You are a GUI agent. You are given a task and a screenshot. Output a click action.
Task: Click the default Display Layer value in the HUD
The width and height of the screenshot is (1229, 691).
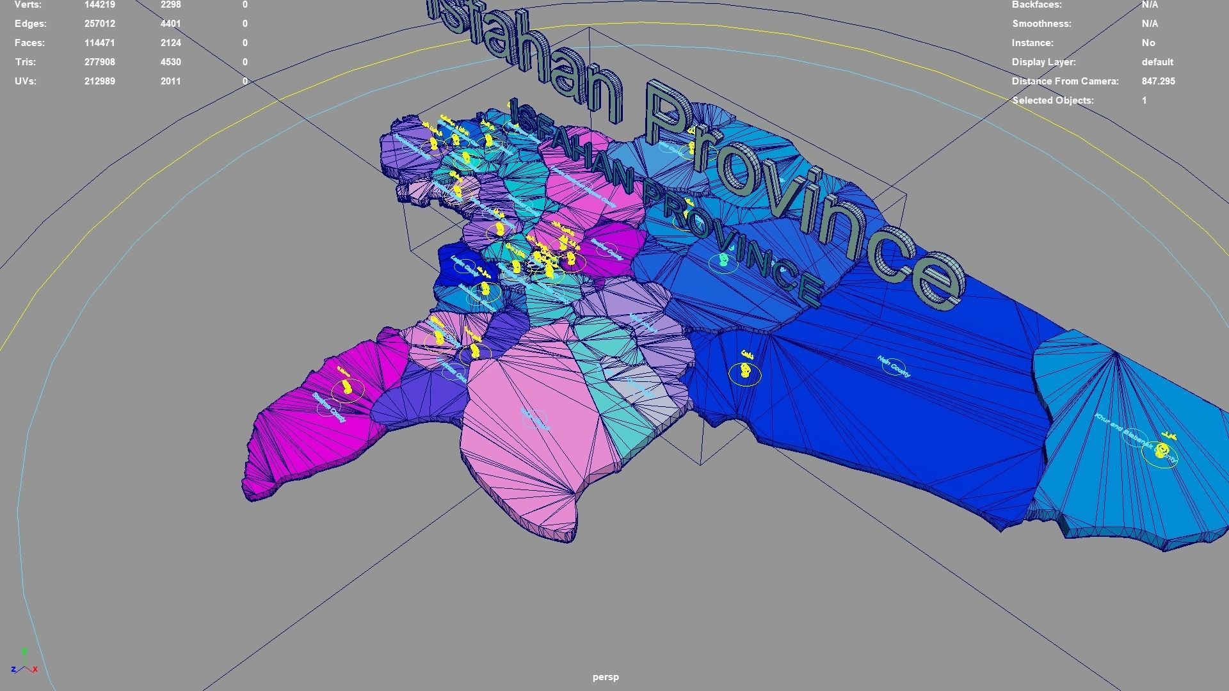[x=1157, y=62]
